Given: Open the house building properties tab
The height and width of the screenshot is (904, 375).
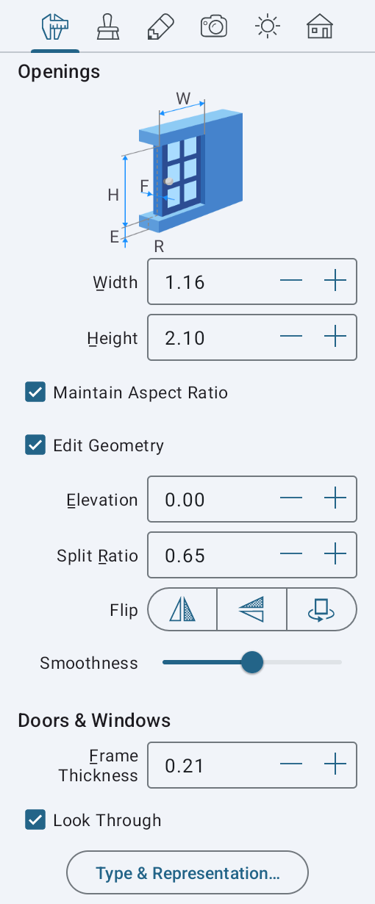Looking at the screenshot, I should click(x=320, y=27).
